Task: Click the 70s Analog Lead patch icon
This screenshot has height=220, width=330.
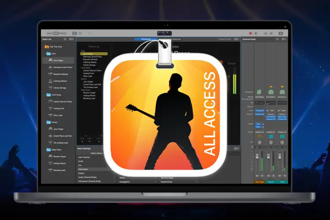Action: click(x=50, y=143)
